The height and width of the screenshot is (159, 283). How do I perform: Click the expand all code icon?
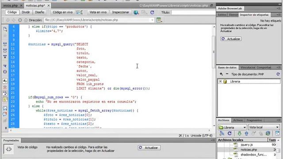pos(5,57)
